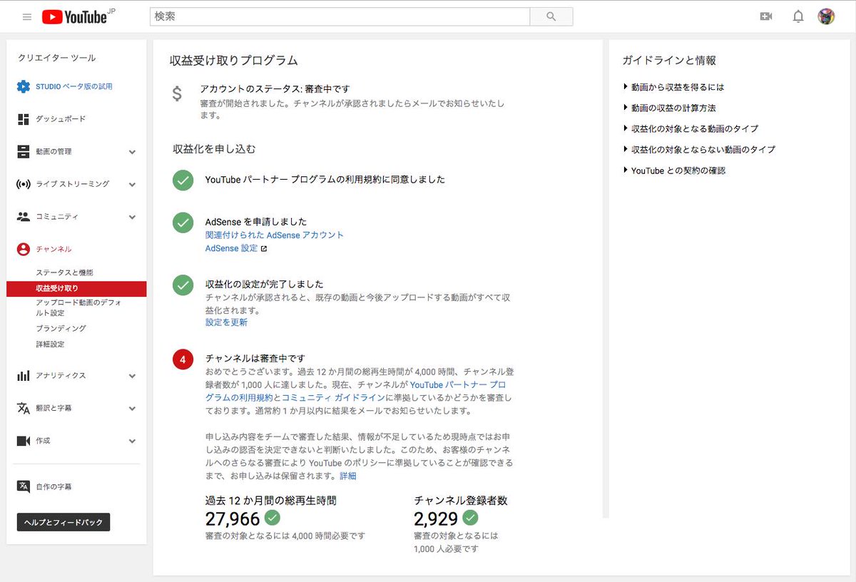Click the analytics (アナリティクス) bar chart icon
Viewport: 856px width, 582px height.
pyautogui.click(x=24, y=376)
